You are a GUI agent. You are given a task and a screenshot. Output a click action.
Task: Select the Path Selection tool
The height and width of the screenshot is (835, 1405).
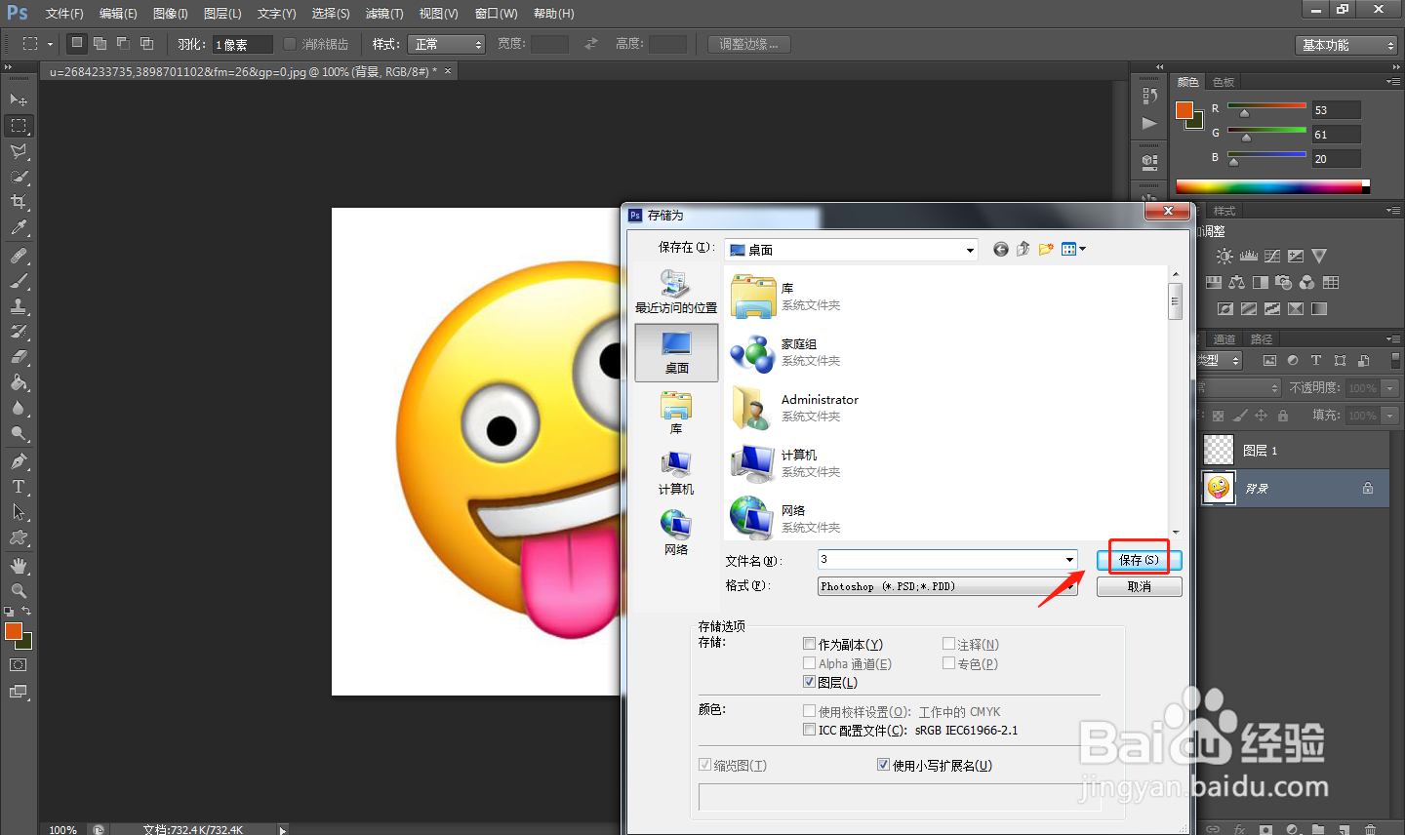point(19,511)
